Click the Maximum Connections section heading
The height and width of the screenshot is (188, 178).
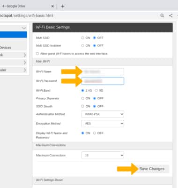[x=51, y=145]
